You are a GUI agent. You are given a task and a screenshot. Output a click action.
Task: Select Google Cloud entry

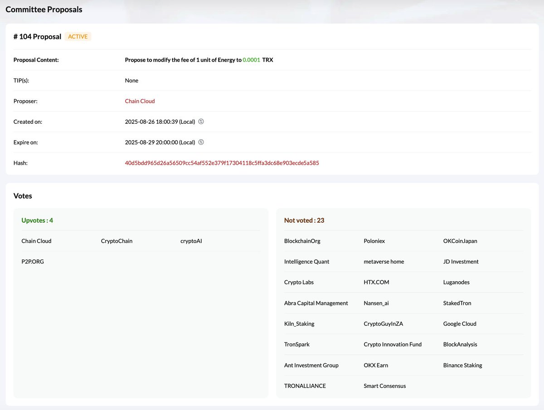[460, 324]
